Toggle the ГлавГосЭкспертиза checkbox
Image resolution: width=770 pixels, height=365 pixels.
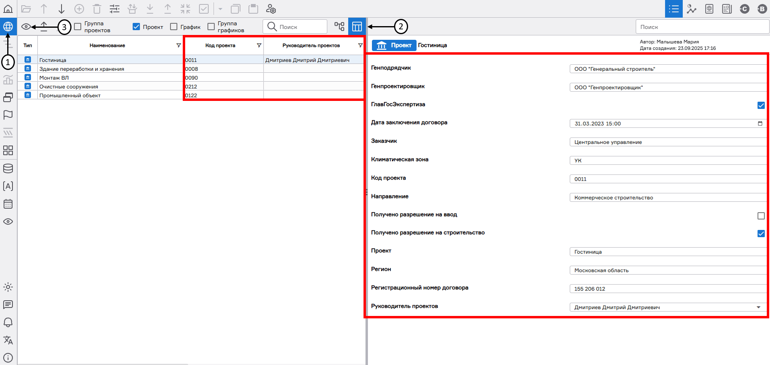[x=761, y=105]
